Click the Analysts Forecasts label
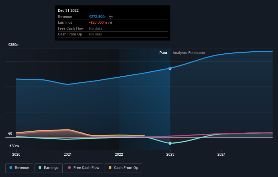The width and height of the screenshot is (278, 177). [189, 53]
